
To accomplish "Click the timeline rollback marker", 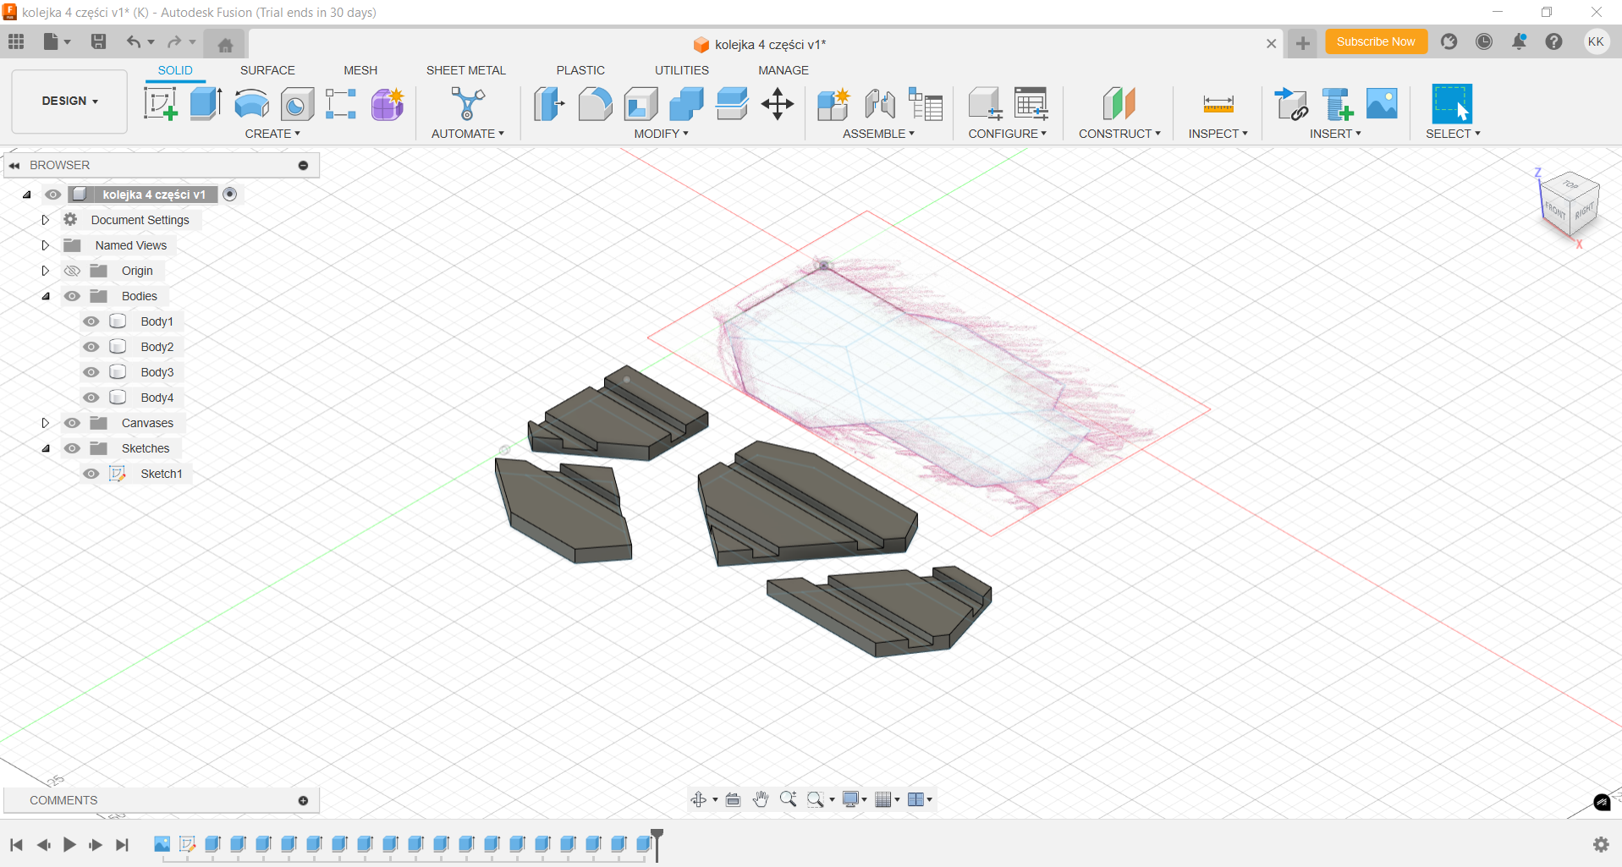I will click(x=657, y=844).
